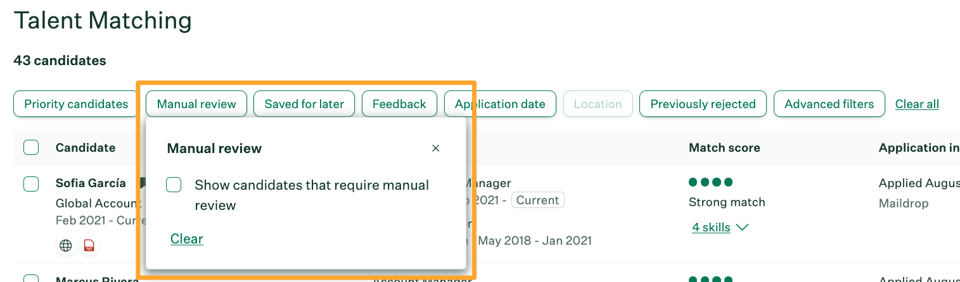
Task: Open the Application date filter dropdown
Action: click(x=500, y=104)
